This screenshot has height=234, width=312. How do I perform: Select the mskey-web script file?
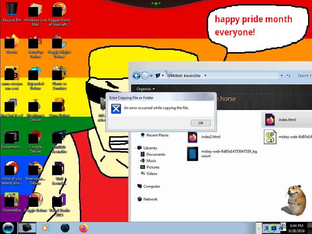(x=288, y=137)
